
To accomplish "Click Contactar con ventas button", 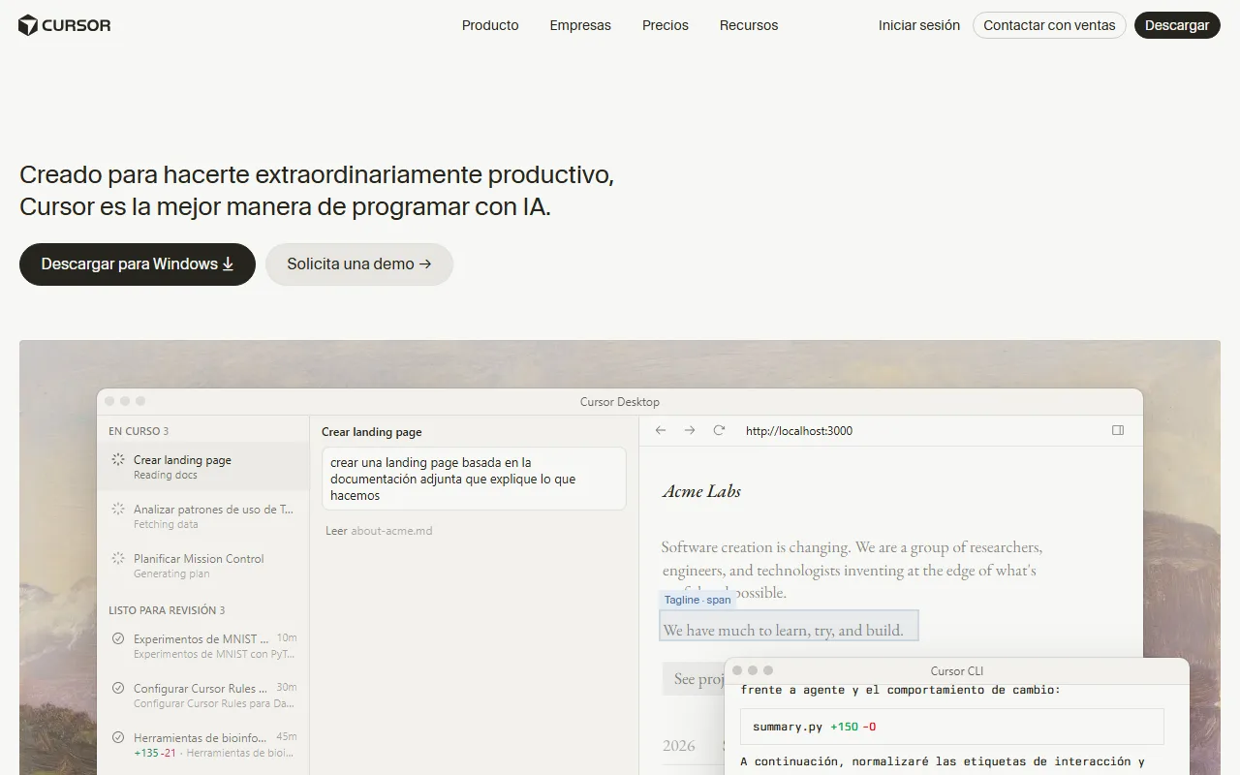I will point(1049,25).
